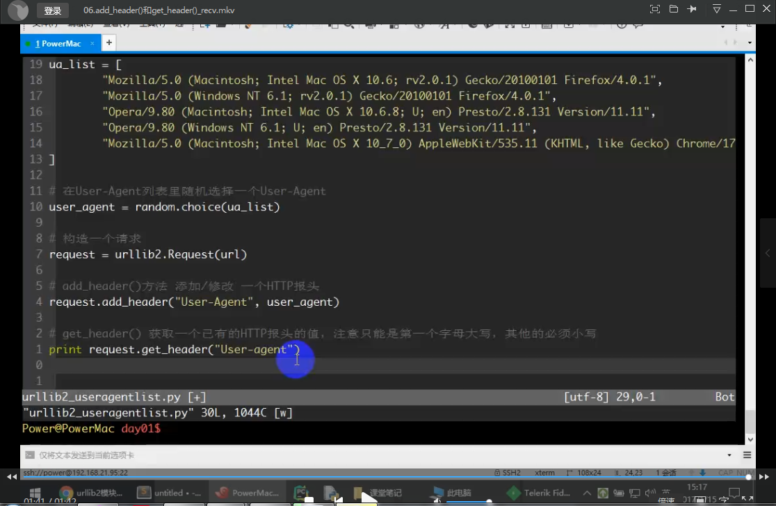The height and width of the screenshot is (506, 776).
Task: Open the Telerik Fiddler taskbar item
Action: pyautogui.click(x=540, y=493)
